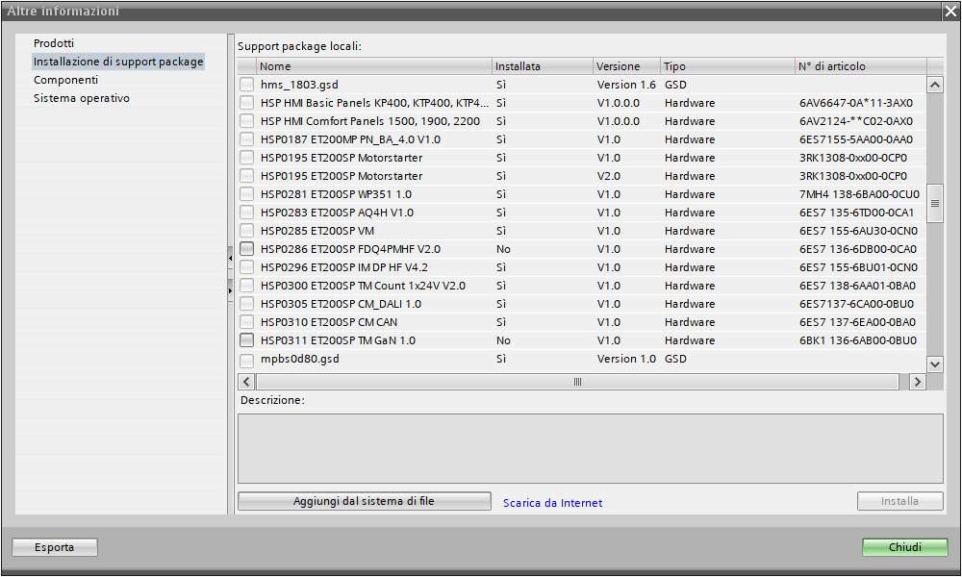Tick the checkbox for HSP0296 ET200SP IM DP HF V4.2
The width and height of the screenshot is (962, 577).
pos(246,267)
